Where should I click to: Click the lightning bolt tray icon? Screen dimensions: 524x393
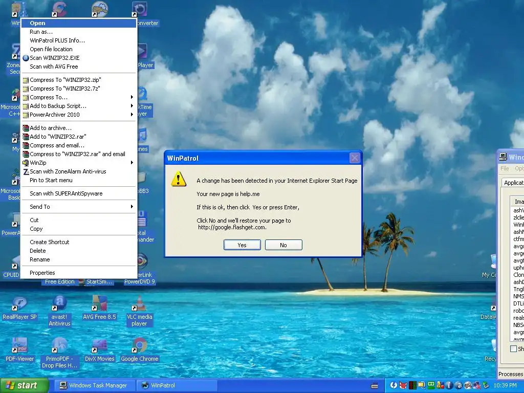pyautogui.click(x=394, y=385)
